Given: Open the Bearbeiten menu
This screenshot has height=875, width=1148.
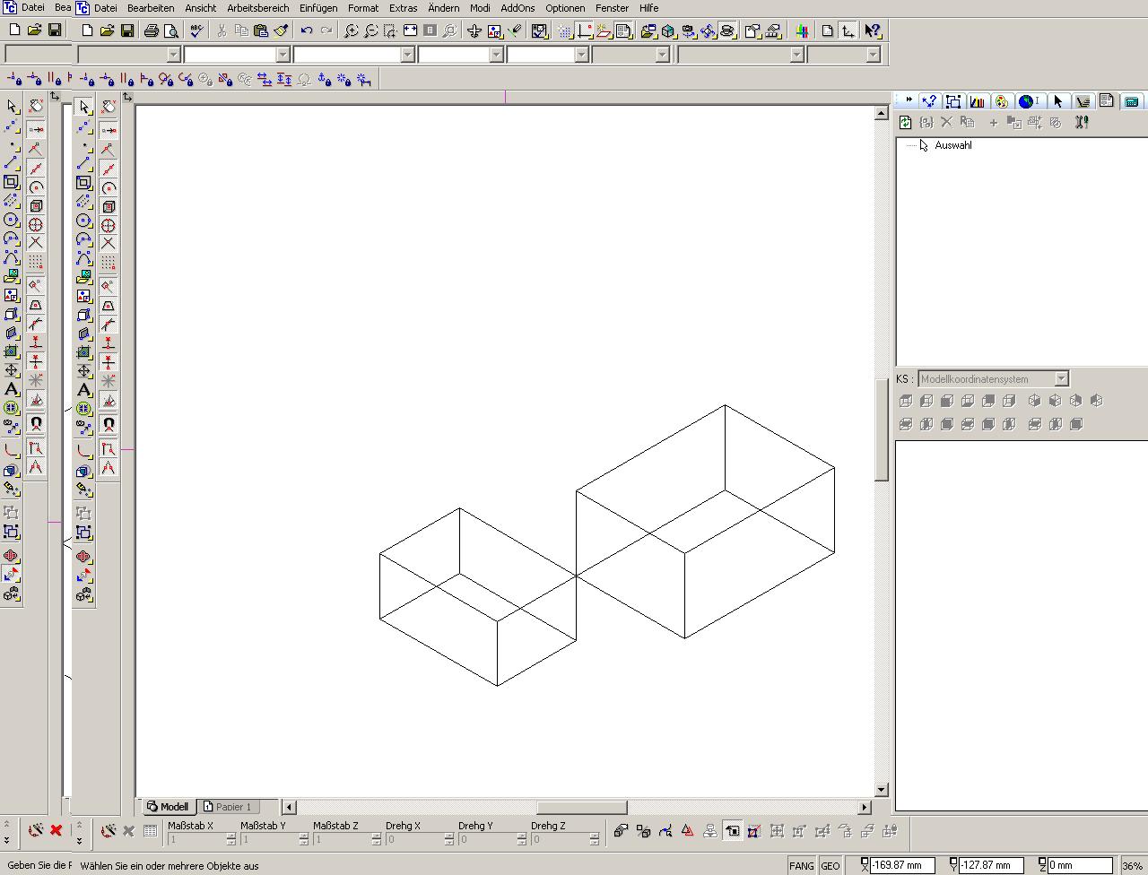Looking at the screenshot, I should tap(151, 8).
